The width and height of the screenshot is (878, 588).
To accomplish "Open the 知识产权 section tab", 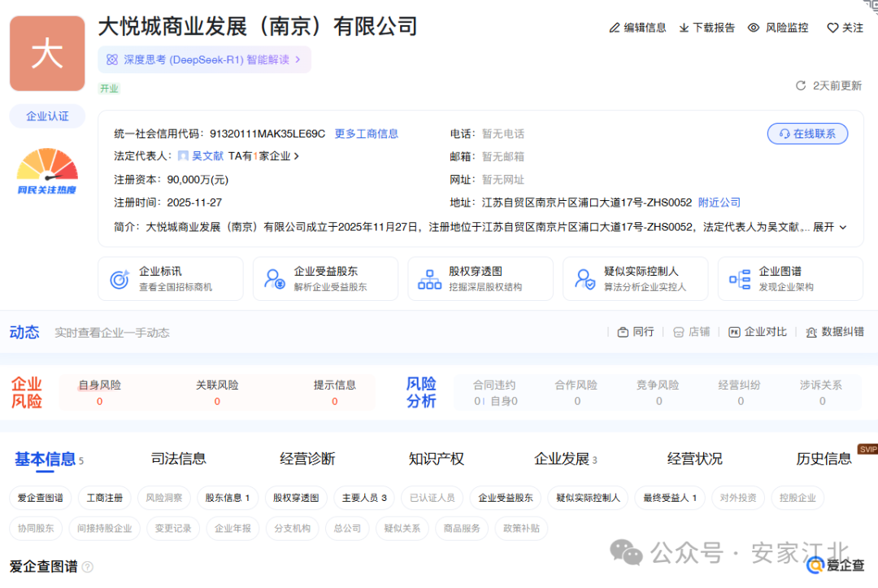I will pyautogui.click(x=436, y=458).
